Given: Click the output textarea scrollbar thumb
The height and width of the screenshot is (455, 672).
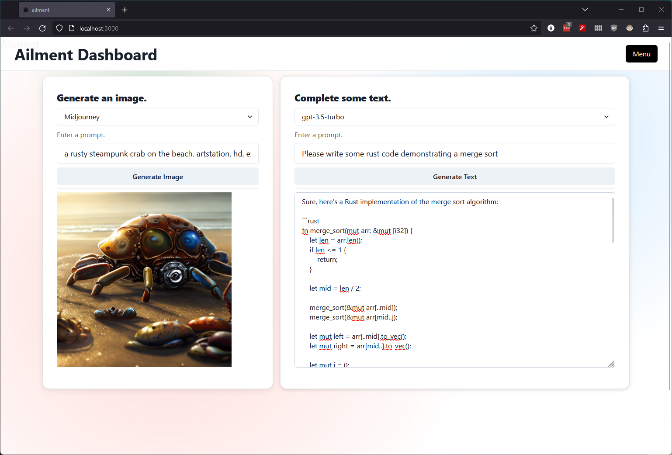Looking at the screenshot, I should pyautogui.click(x=613, y=220).
